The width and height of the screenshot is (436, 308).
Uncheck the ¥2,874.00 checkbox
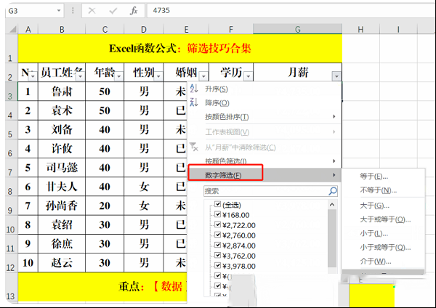click(x=218, y=246)
